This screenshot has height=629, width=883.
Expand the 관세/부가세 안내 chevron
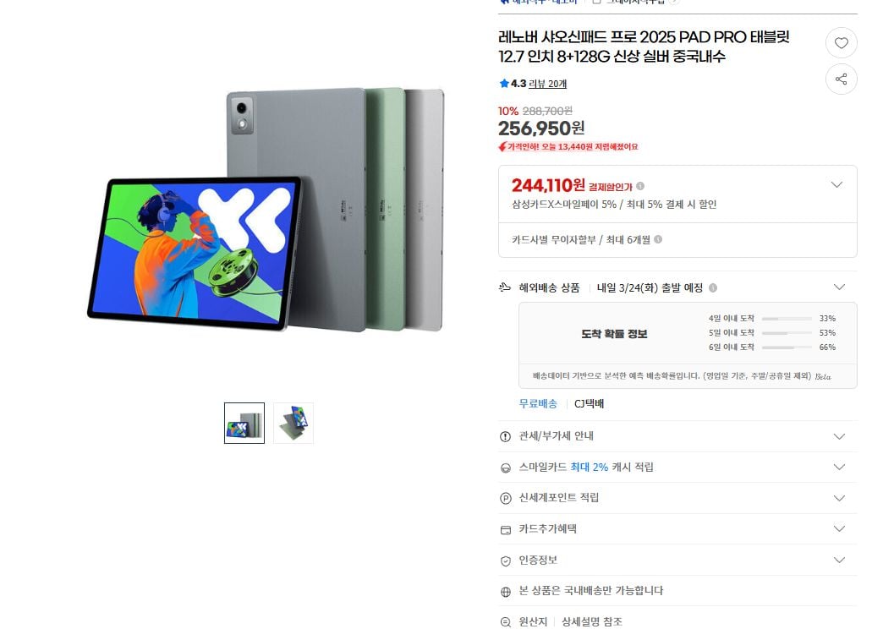839,436
